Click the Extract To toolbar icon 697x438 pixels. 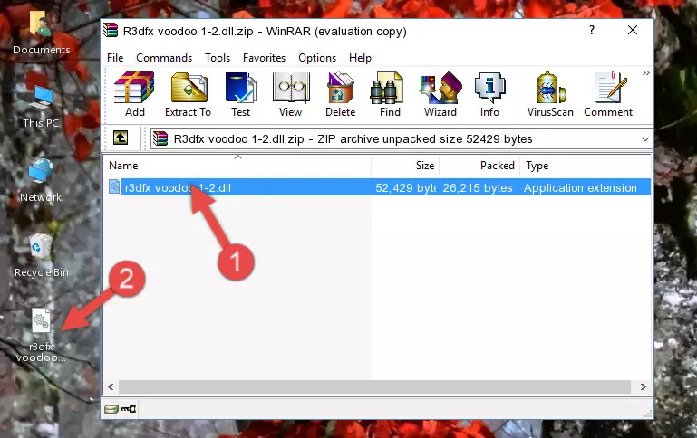point(188,94)
